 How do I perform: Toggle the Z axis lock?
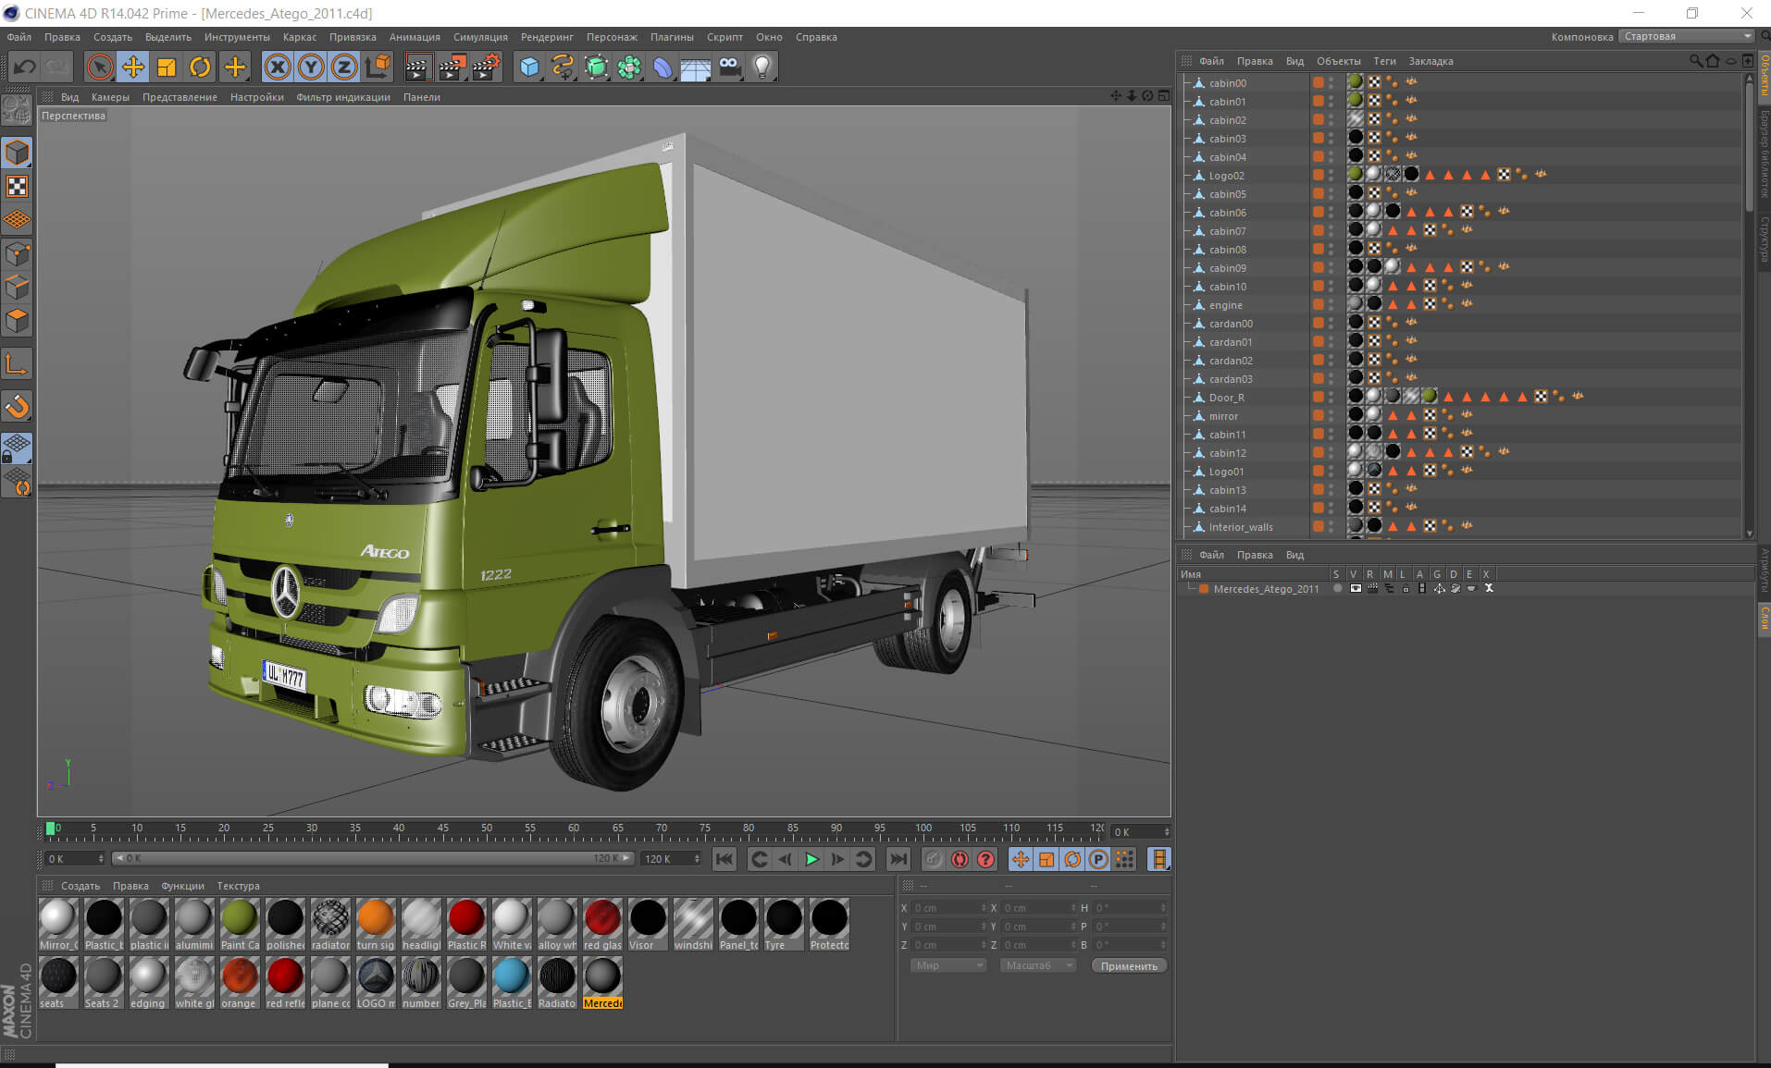(344, 67)
